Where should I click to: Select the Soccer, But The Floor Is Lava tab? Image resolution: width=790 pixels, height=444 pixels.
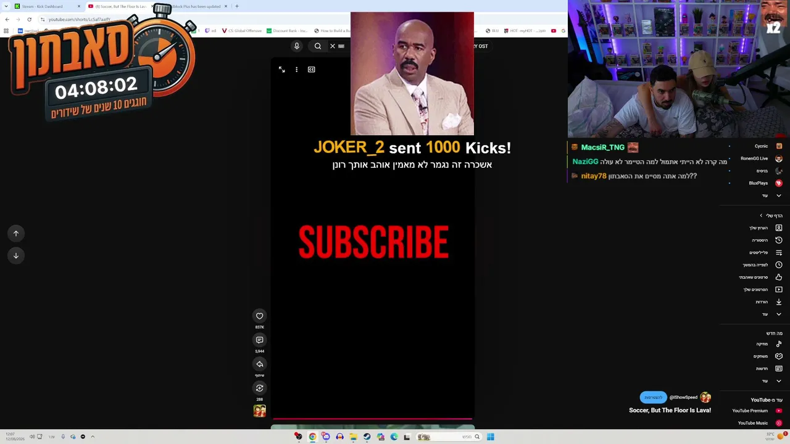(121, 6)
